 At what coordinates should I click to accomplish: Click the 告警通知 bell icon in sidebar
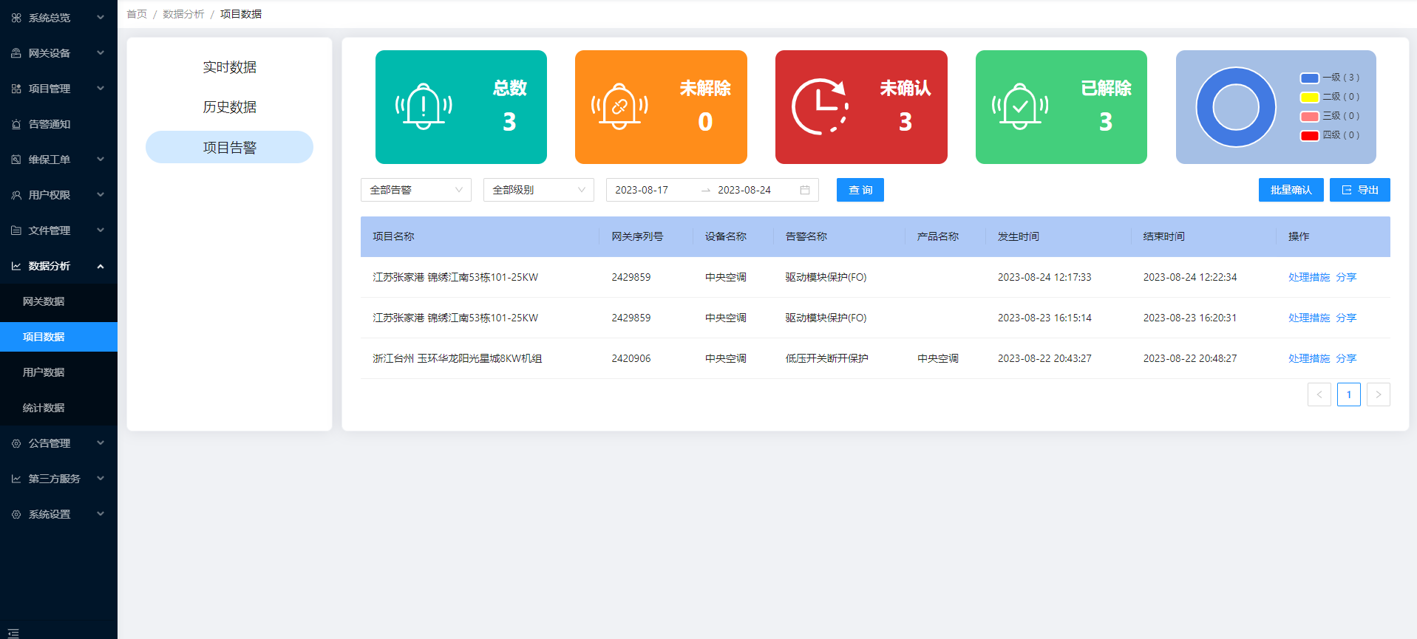click(x=16, y=124)
